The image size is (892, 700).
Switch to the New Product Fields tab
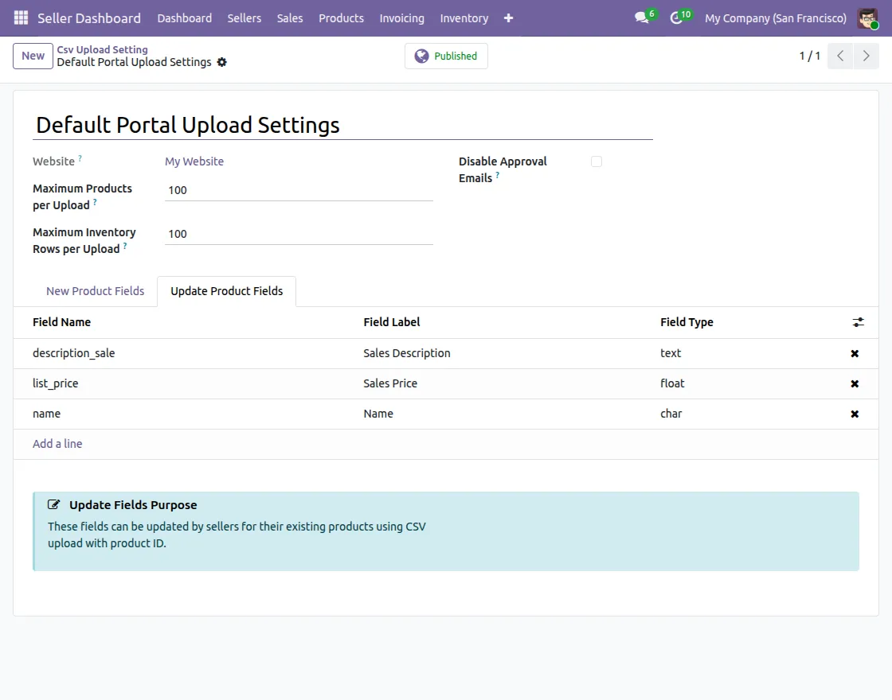tap(95, 291)
